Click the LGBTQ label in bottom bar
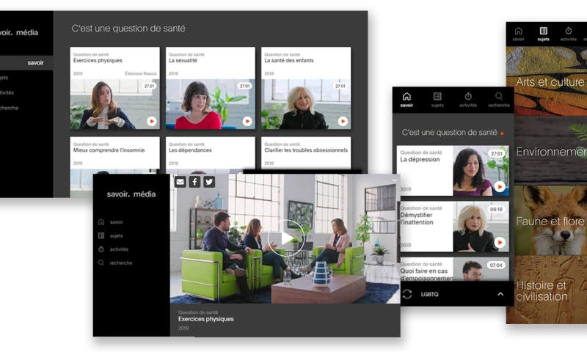 pos(429,294)
